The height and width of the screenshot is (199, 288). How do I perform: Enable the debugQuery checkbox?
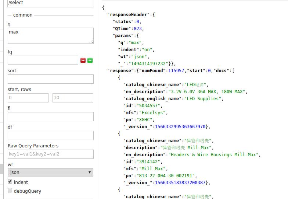click(10, 190)
